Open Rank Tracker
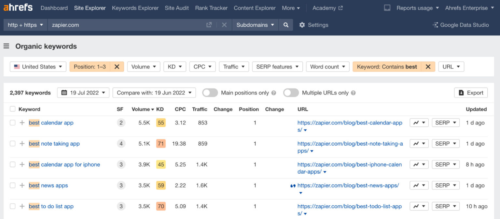 211,8
